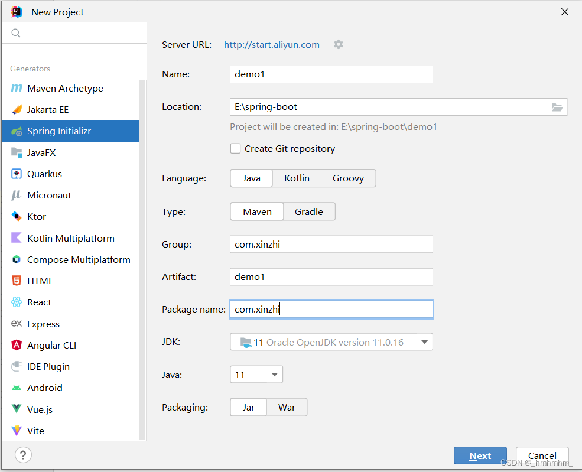Choose the Android generator icon

click(x=17, y=388)
